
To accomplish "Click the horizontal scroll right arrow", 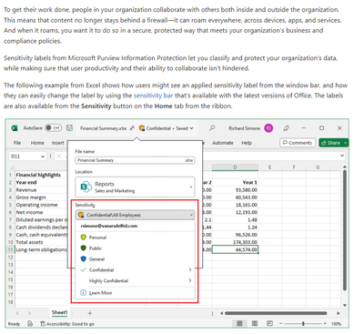I will coord(339,313).
